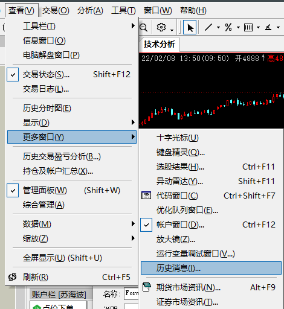Enable 十字光标(U) in submenu

pyautogui.click(x=211, y=138)
